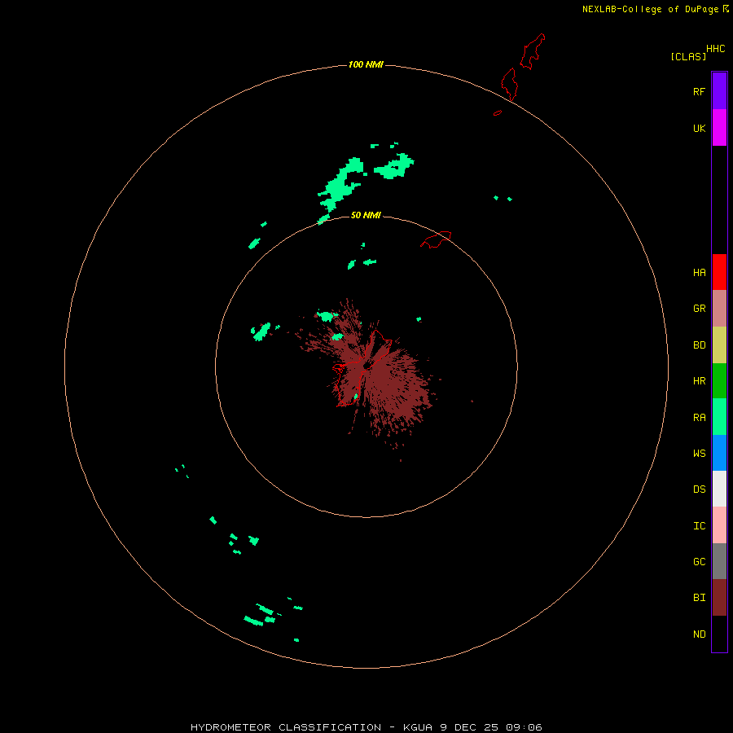Click the BD legend label
This screenshot has height=733, width=733.
pos(699,345)
